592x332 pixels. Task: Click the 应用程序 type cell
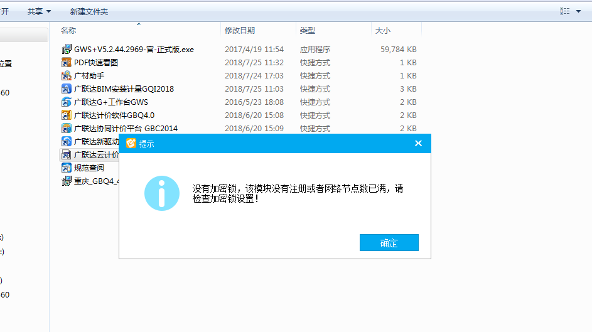[315, 49]
